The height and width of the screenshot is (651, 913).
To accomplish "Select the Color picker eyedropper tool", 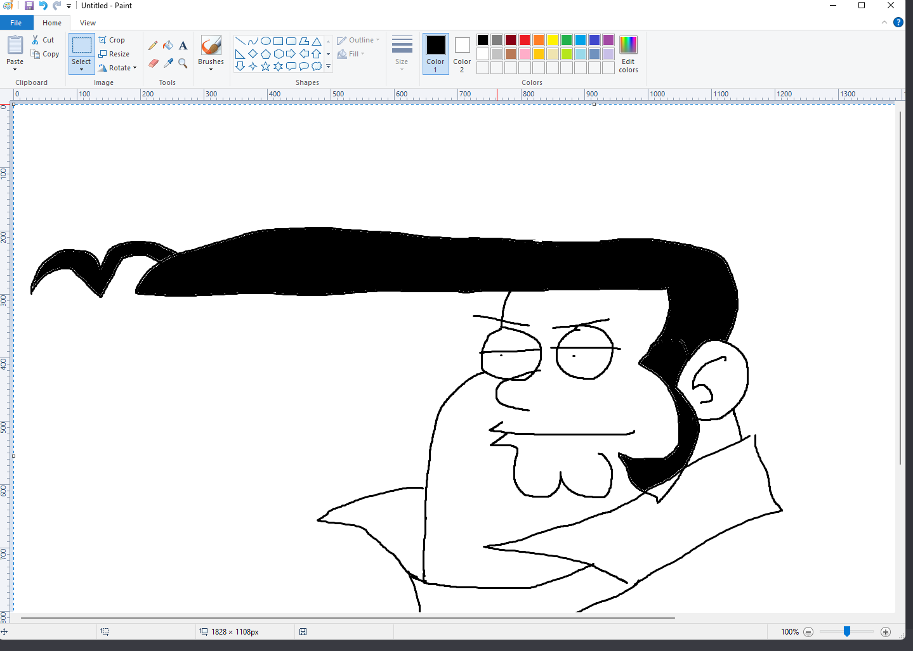I will point(168,63).
